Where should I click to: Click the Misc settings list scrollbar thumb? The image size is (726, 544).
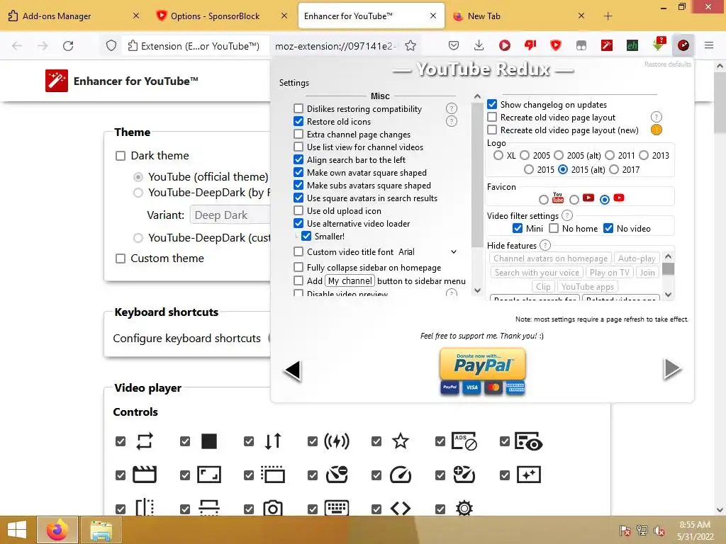coord(477,176)
